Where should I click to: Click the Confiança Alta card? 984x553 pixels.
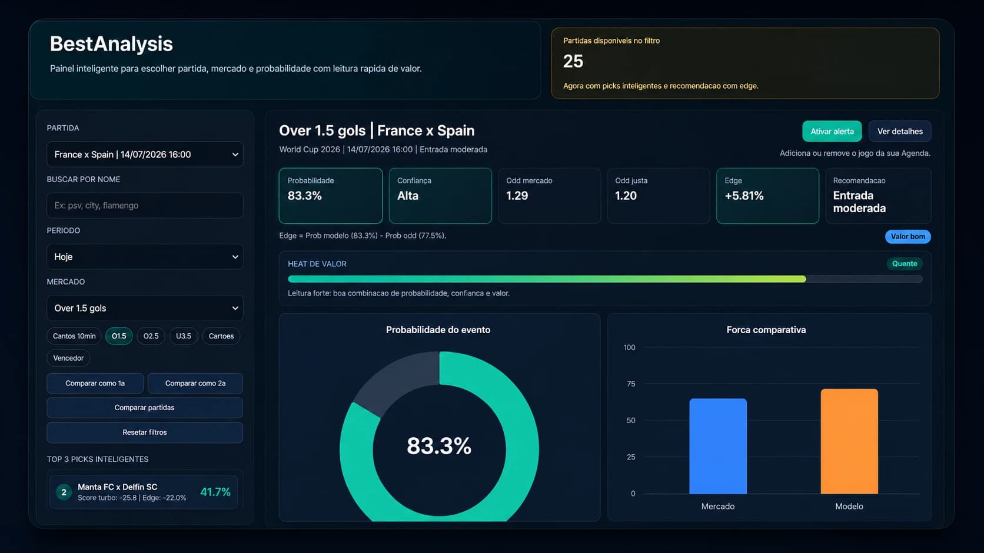coord(440,196)
